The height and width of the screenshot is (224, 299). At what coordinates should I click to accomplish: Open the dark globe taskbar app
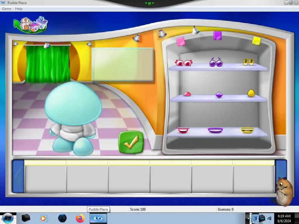[62, 218]
